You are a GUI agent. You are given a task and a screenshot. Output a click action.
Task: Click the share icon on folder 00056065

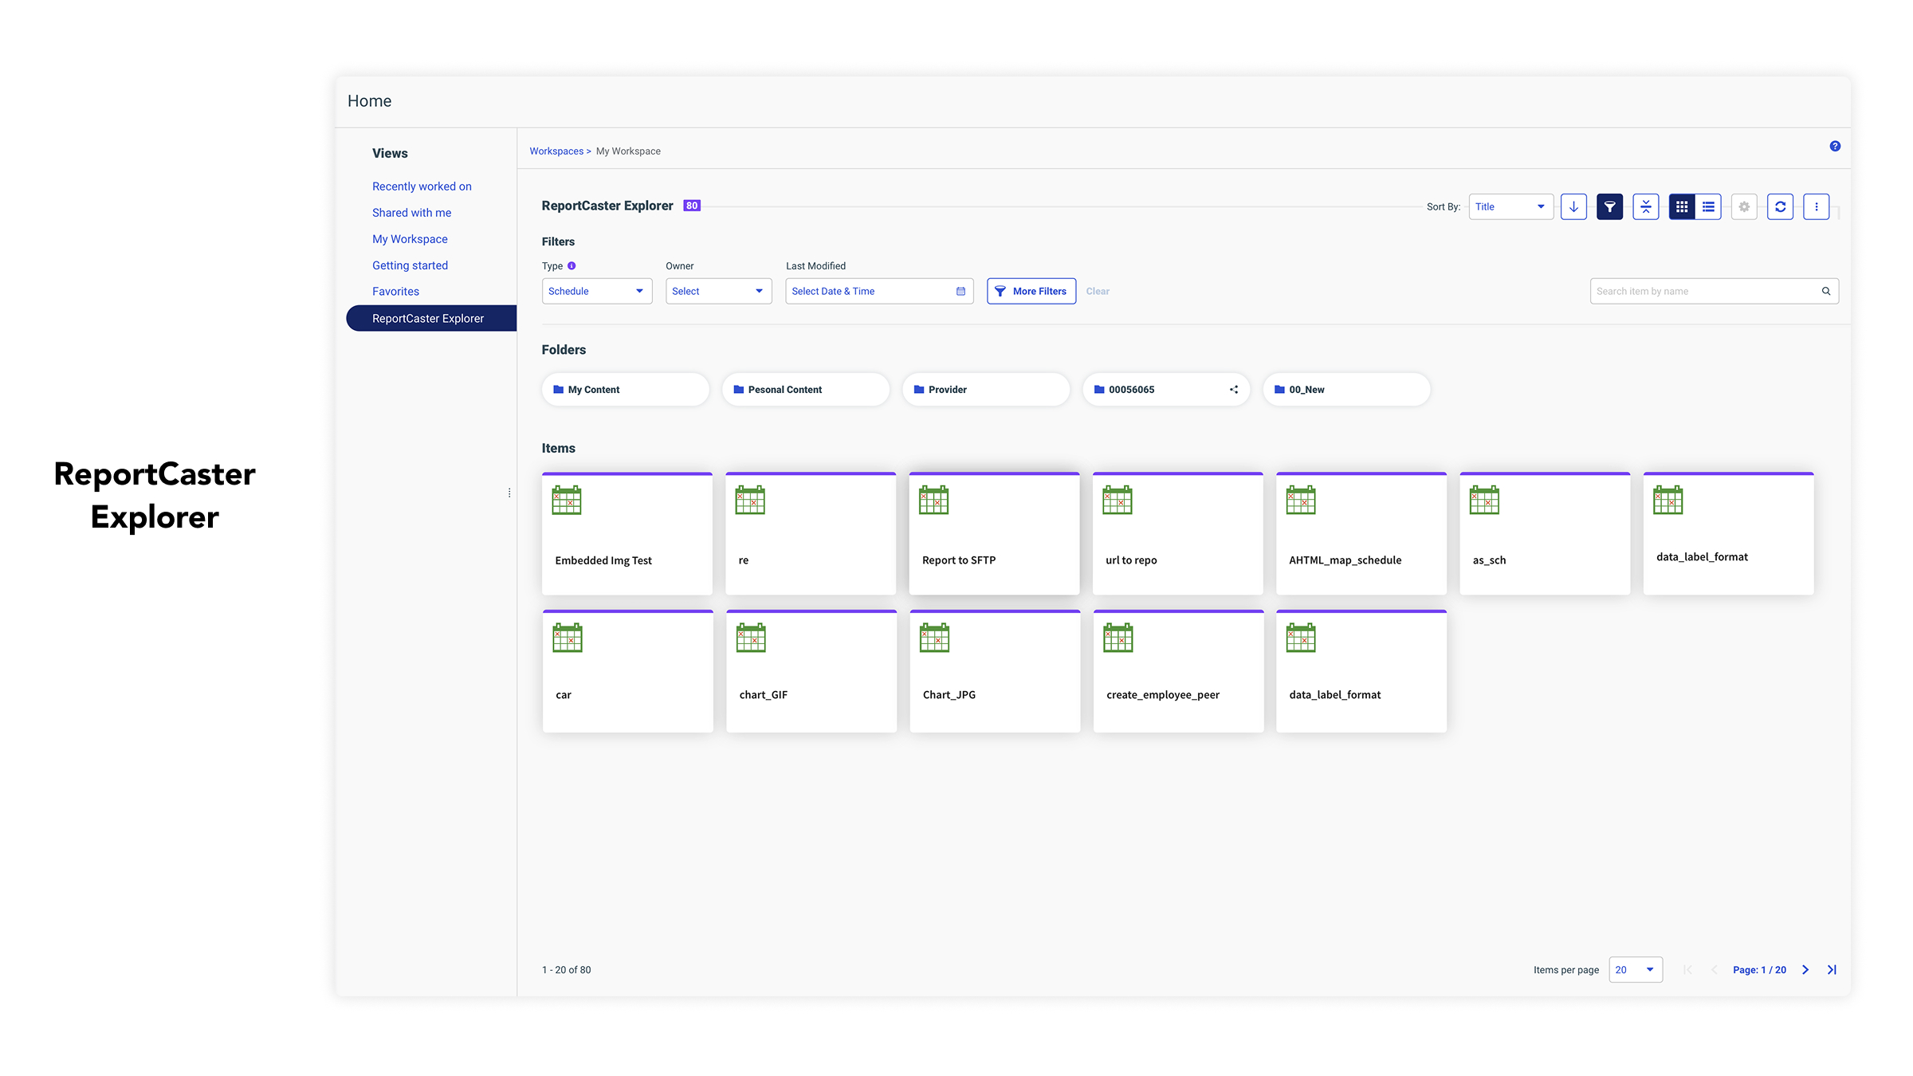[x=1233, y=390]
